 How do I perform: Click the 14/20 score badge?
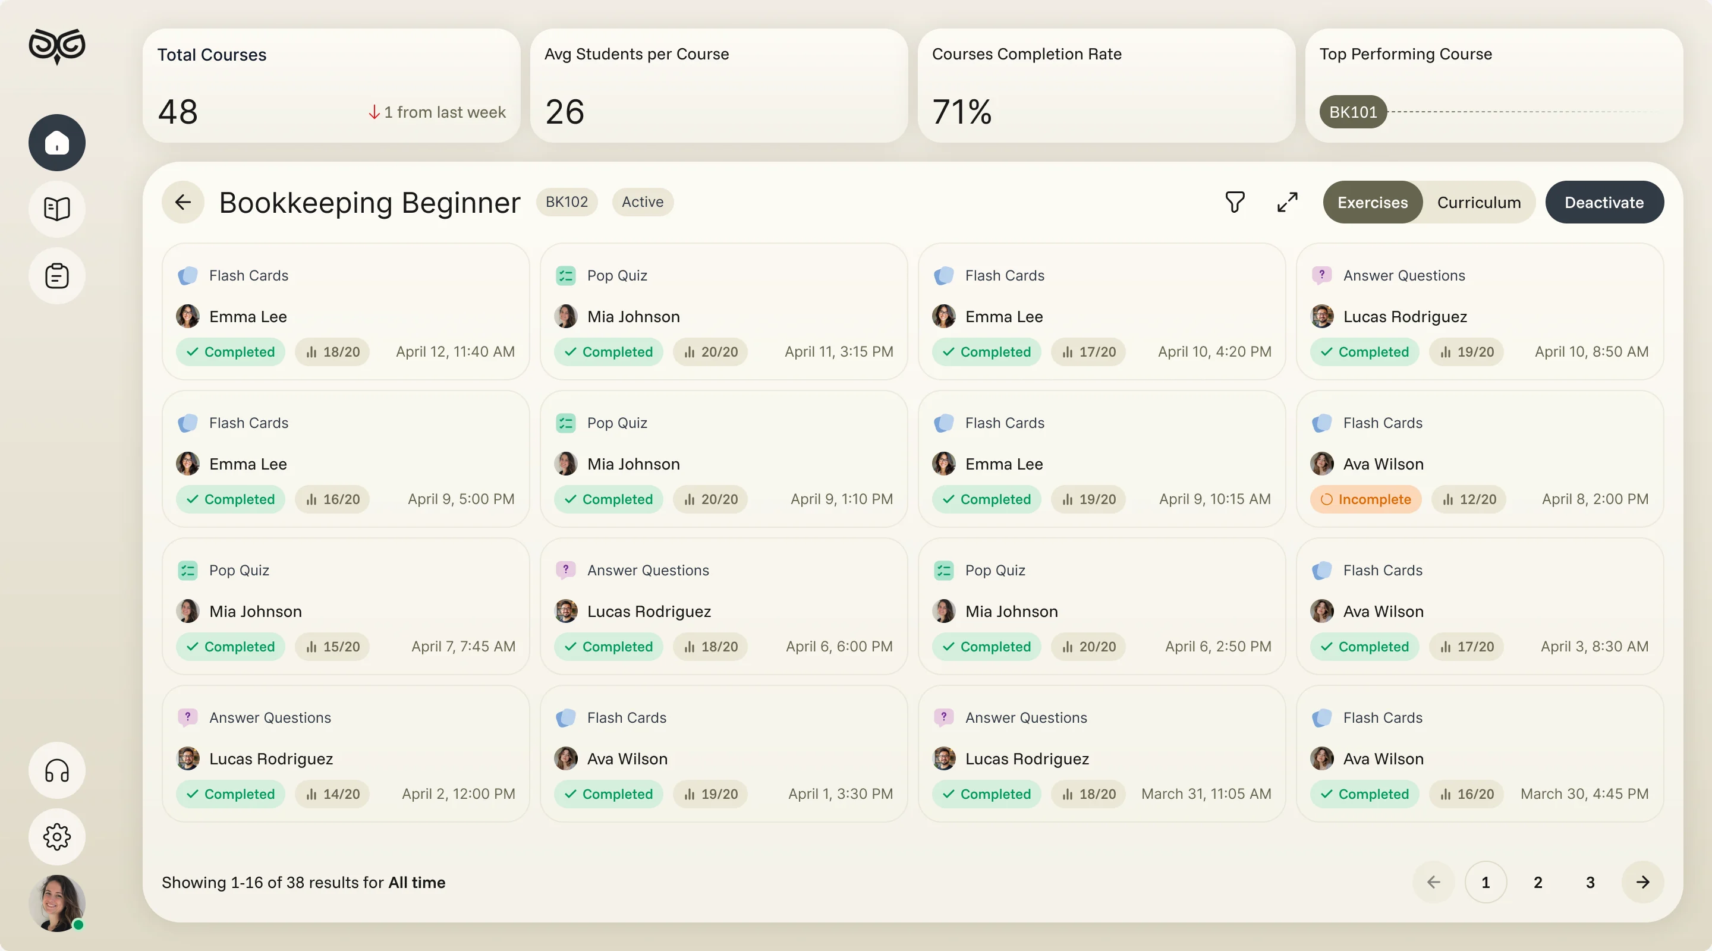(332, 794)
